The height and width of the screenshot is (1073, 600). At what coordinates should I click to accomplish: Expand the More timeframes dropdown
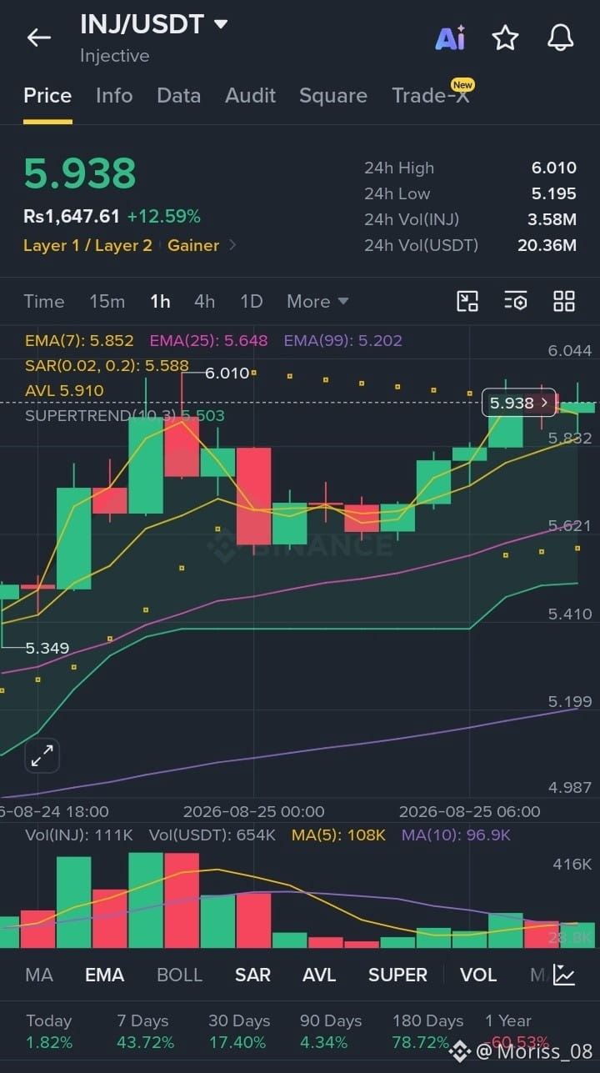[x=317, y=301]
